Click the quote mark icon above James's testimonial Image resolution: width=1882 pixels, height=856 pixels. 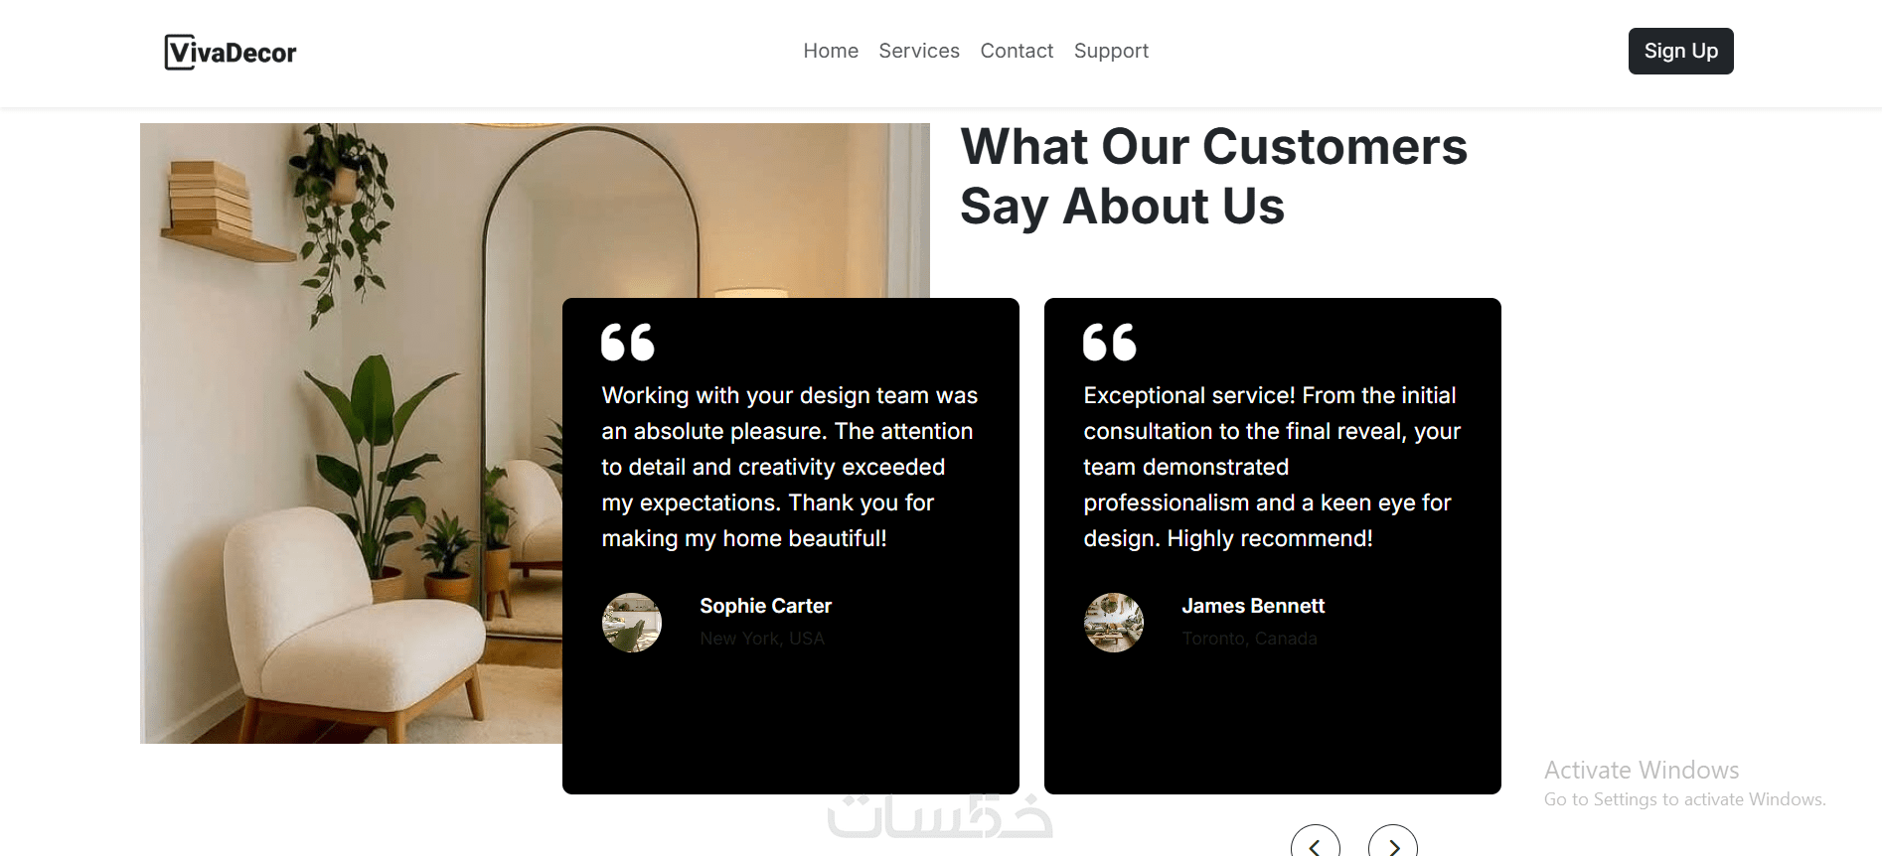1110,343
